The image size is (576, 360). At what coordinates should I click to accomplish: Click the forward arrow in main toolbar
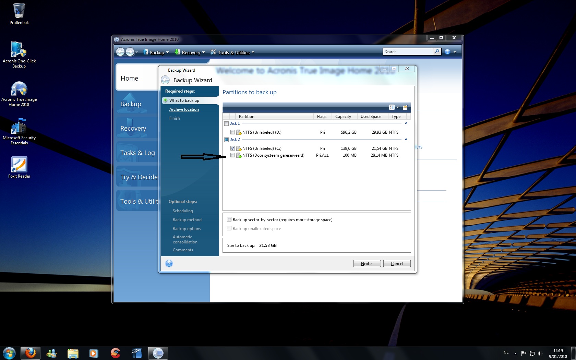coord(130,52)
